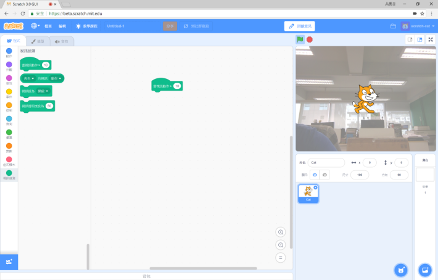
Task: Delete the Cat sprite with its x button
Action: (x=316, y=187)
